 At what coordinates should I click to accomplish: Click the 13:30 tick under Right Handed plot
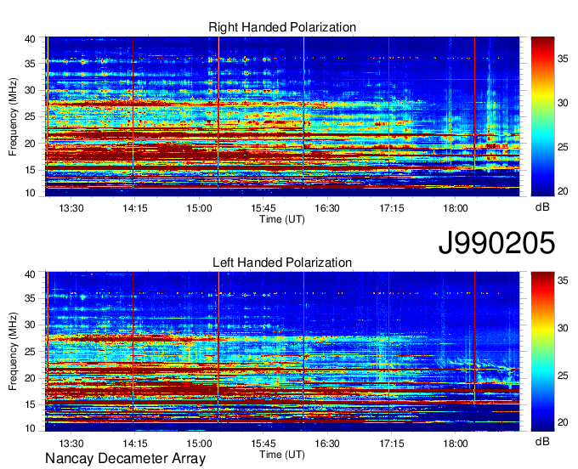pos(71,208)
